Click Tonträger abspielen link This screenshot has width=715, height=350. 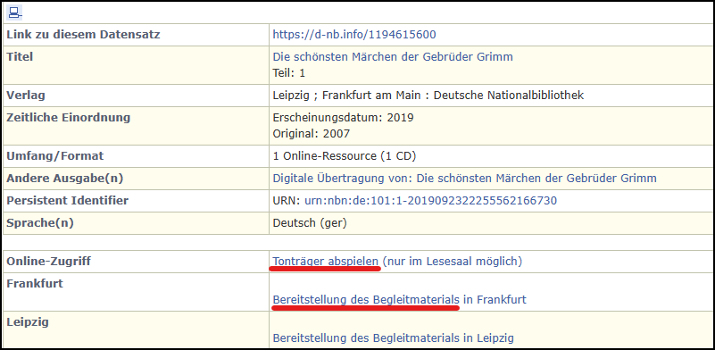pos(326,261)
